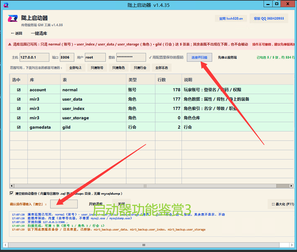Focus the user field root
The height and width of the screenshot is (252, 297).
(x=95, y=57)
